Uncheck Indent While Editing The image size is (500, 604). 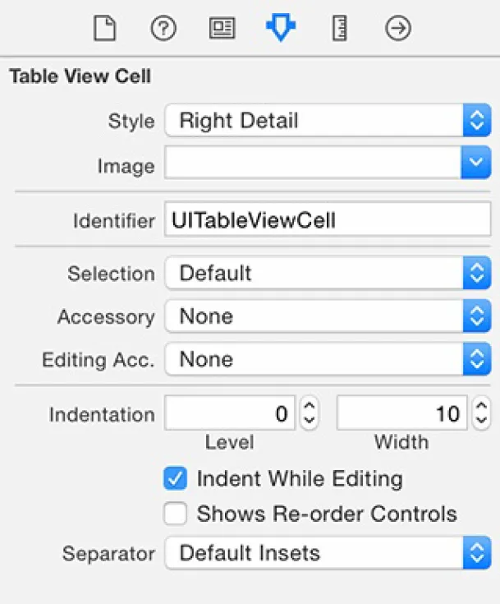(x=175, y=478)
